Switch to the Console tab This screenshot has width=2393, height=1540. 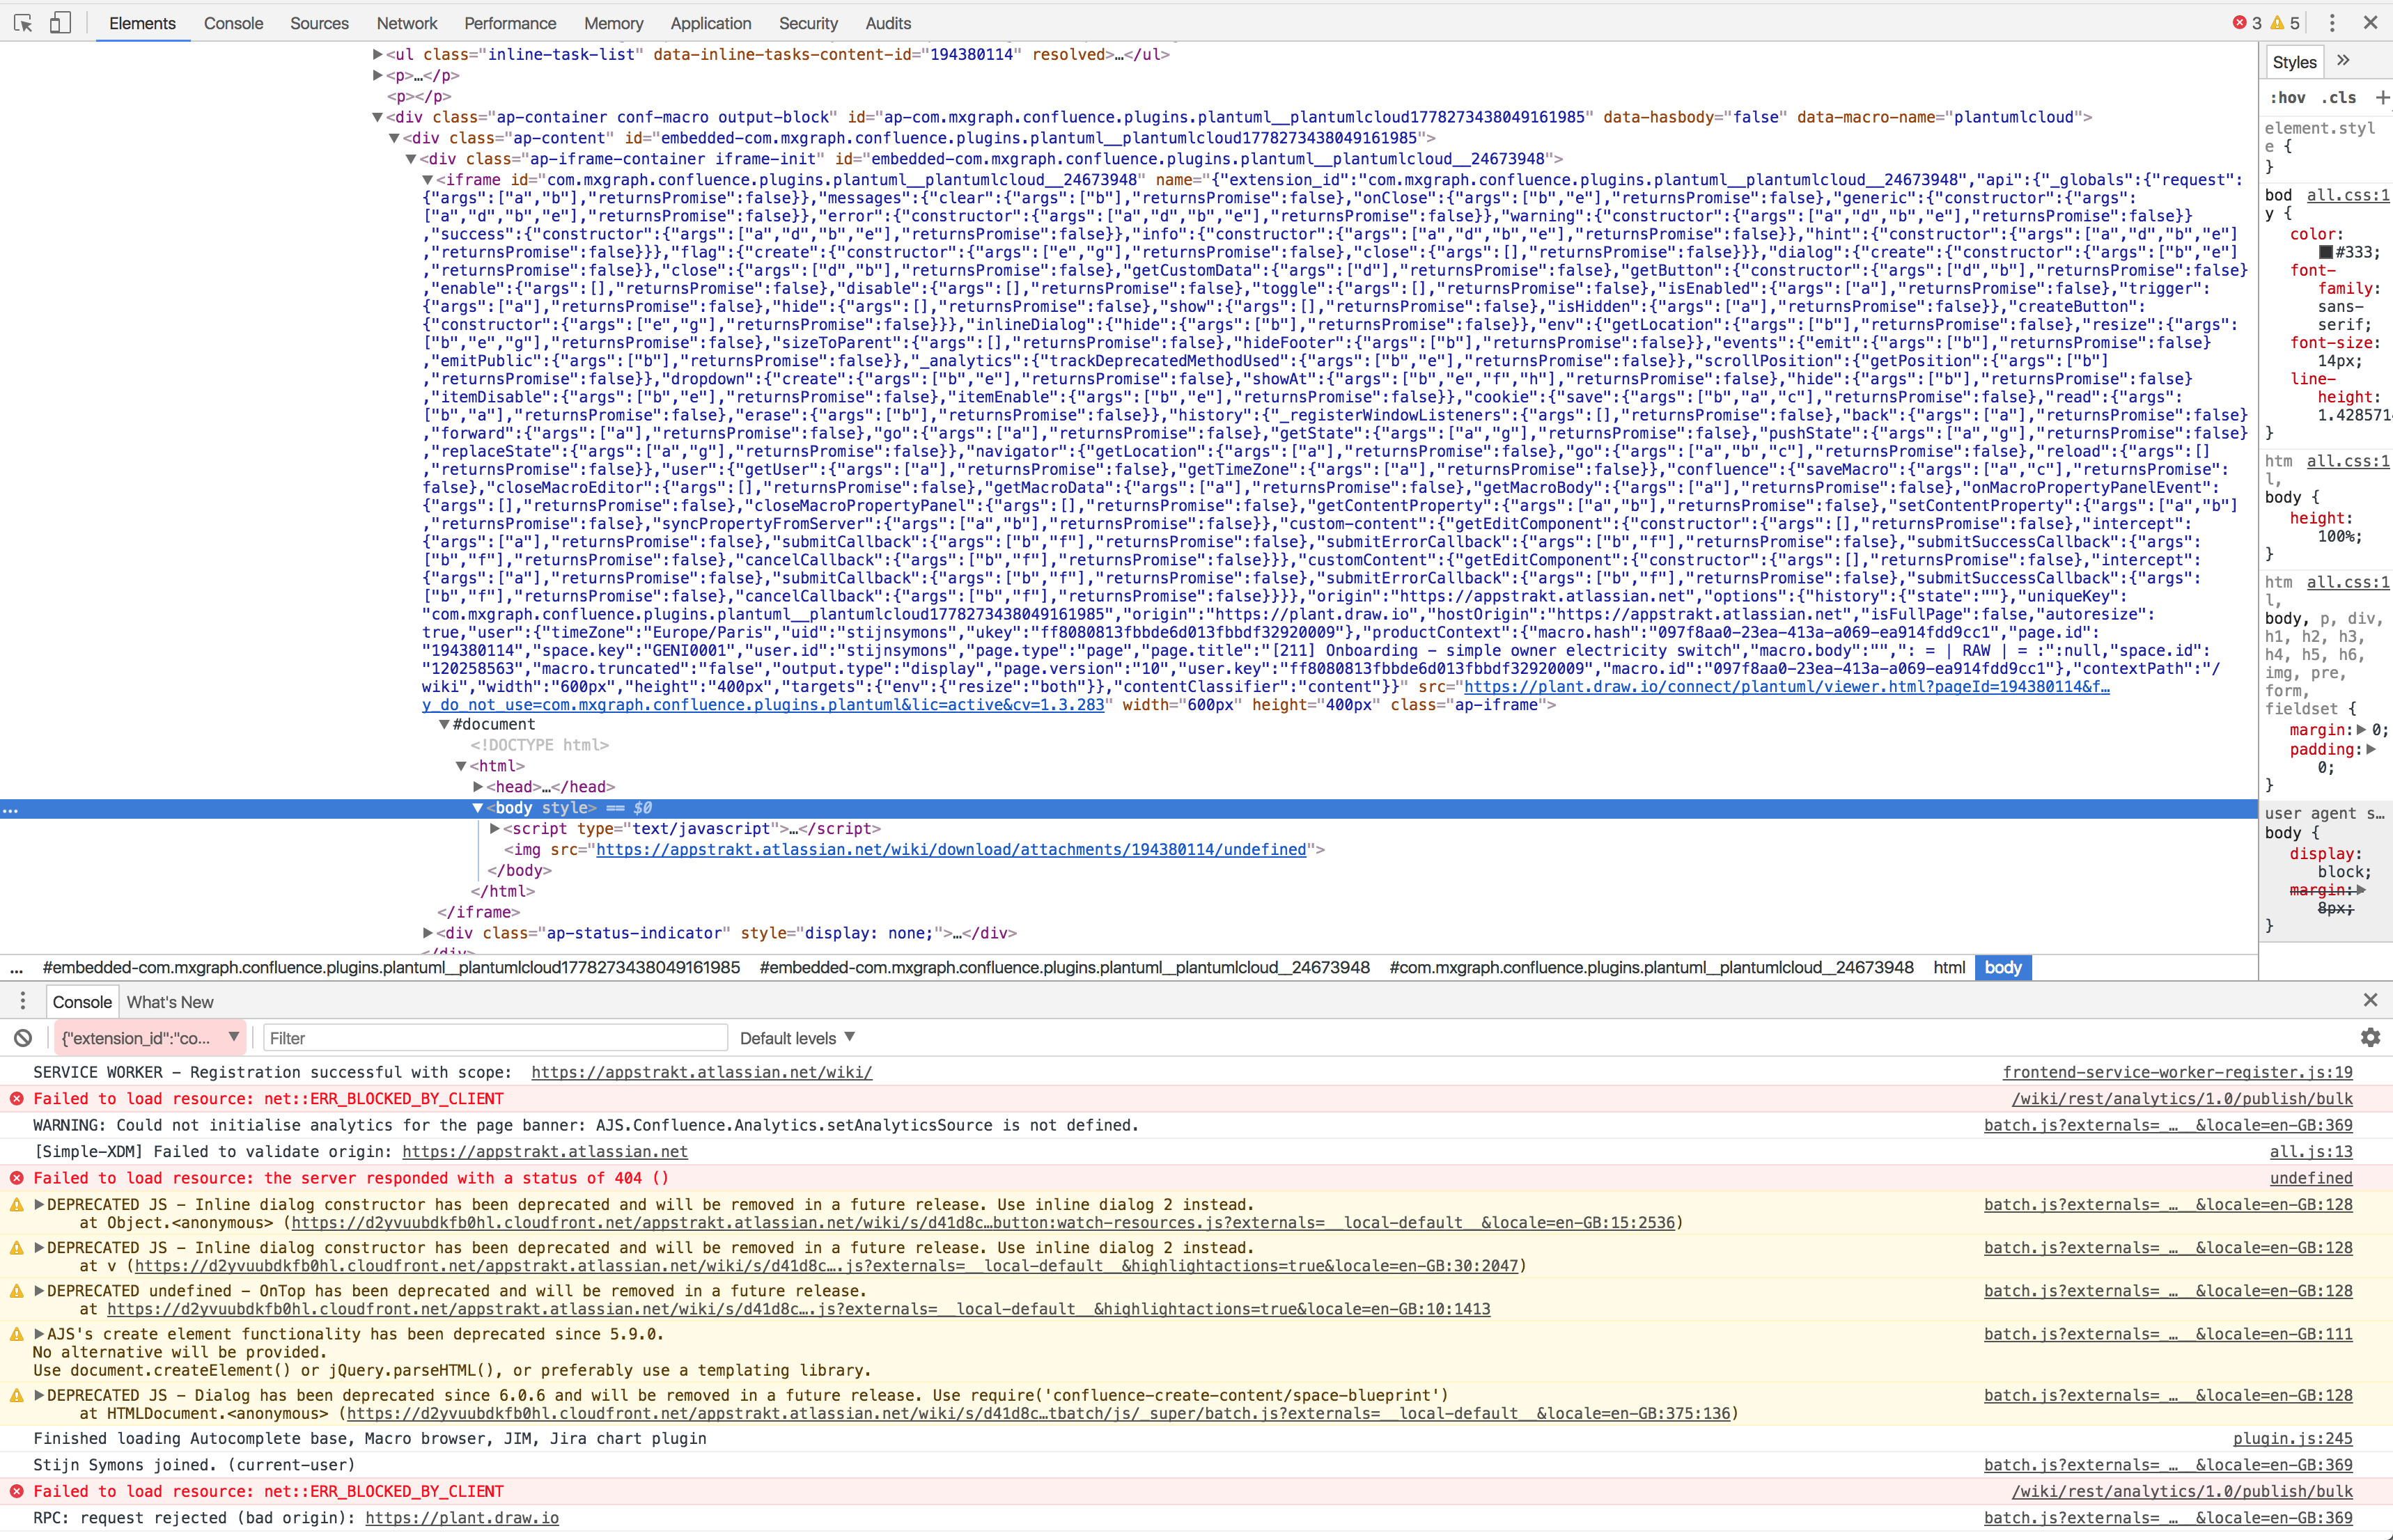click(233, 23)
